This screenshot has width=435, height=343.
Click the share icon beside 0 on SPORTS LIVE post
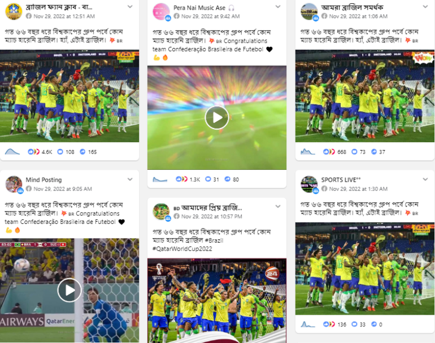pyautogui.click(x=374, y=324)
